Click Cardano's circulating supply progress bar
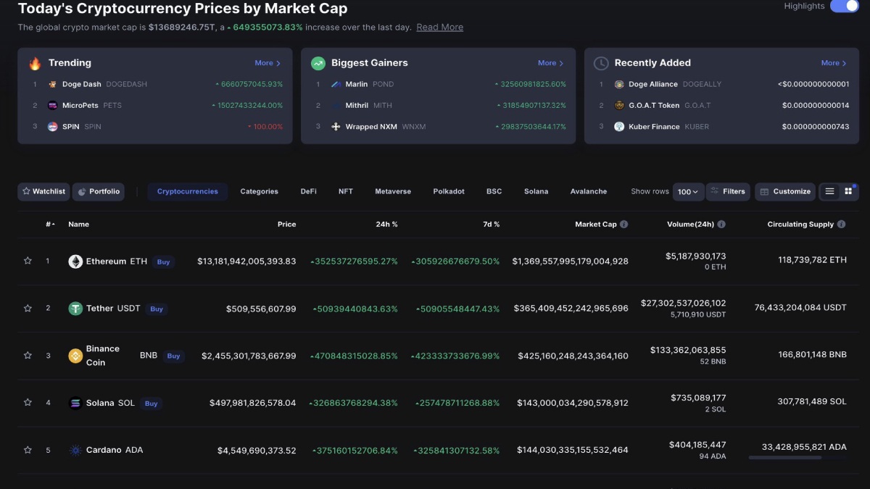This screenshot has width=870, height=489. pos(797,459)
